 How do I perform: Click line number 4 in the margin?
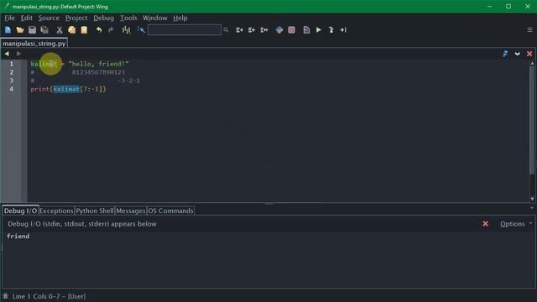point(11,89)
